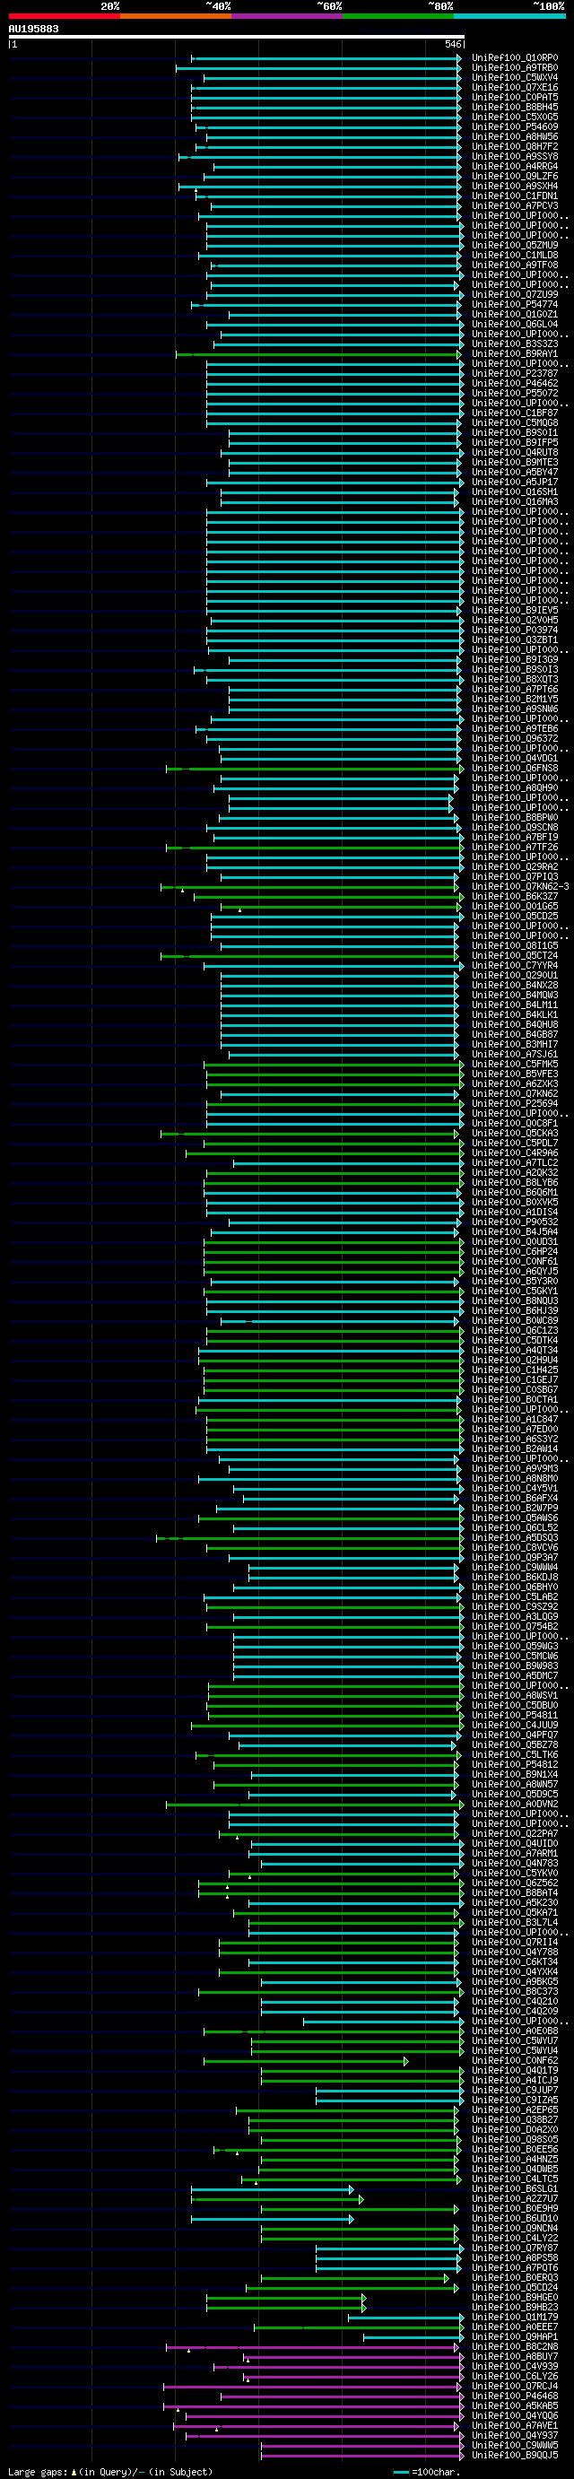The height and width of the screenshot is (2479, 574).
Task: Select hit label UniRef100_Q5CT24
Action: click(x=514, y=955)
